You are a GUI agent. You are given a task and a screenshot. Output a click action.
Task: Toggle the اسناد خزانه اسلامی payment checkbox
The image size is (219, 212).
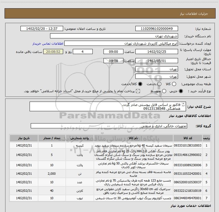(x=138, y=91)
